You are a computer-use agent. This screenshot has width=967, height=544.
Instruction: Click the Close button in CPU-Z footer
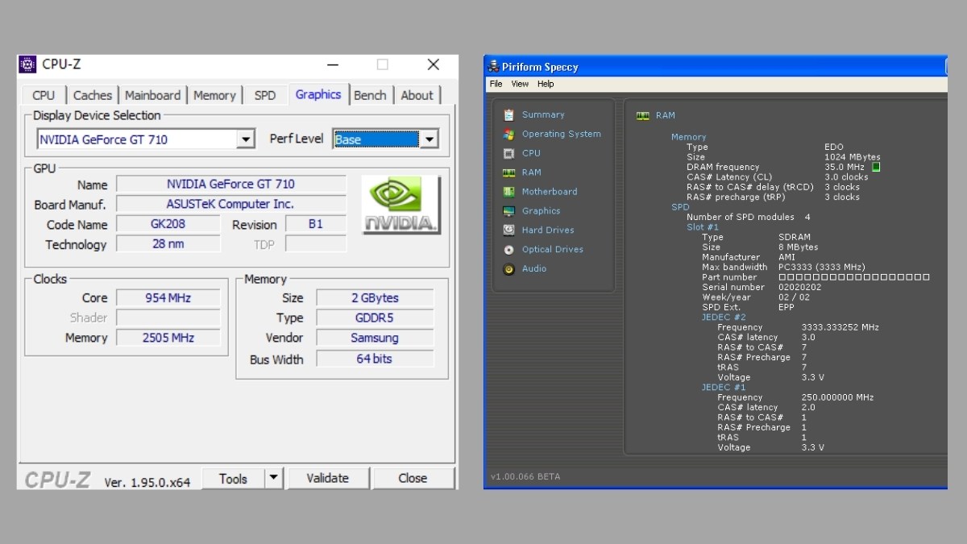[x=413, y=478]
